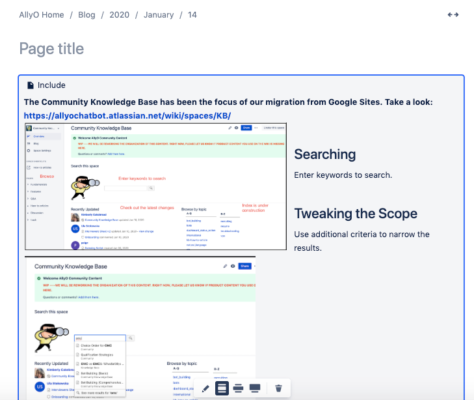The image size is (474, 400).
Task: Open the AllyO Home breadcrumb link
Action: (42, 15)
